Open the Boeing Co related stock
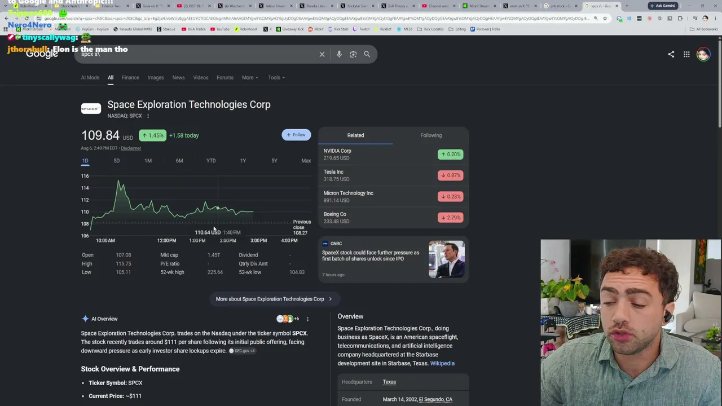This screenshot has height=406, width=722. [393, 218]
